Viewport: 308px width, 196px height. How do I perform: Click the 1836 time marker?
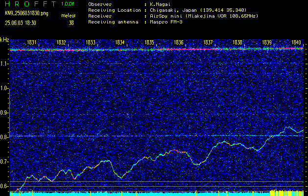coord(179,42)
